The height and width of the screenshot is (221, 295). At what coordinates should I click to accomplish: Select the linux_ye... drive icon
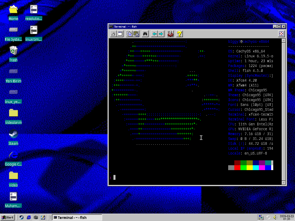click(13, 96)
